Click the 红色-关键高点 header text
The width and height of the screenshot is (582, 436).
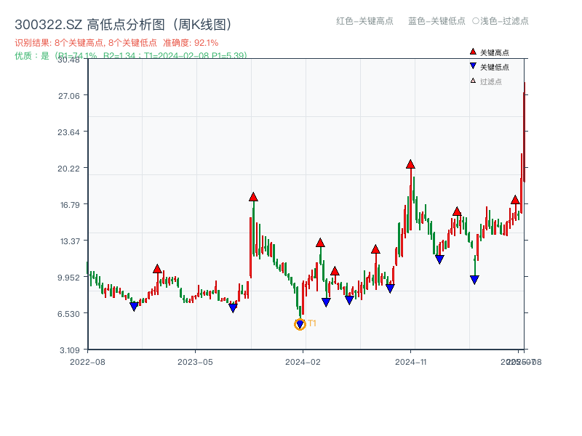click(x=364, y=21)
